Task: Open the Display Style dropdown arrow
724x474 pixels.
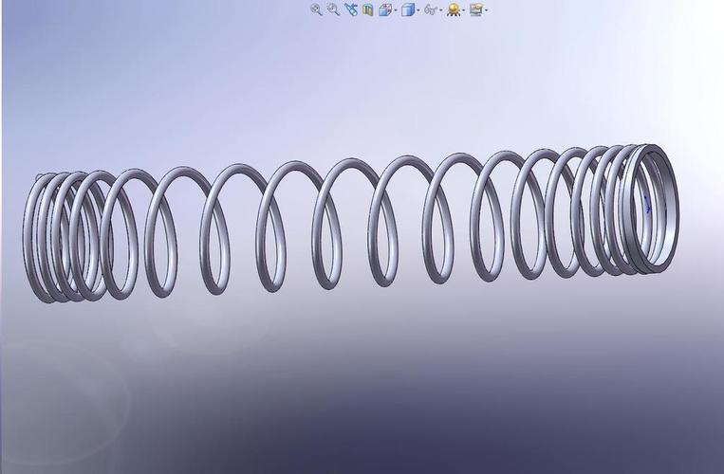Action: (418, 10)
